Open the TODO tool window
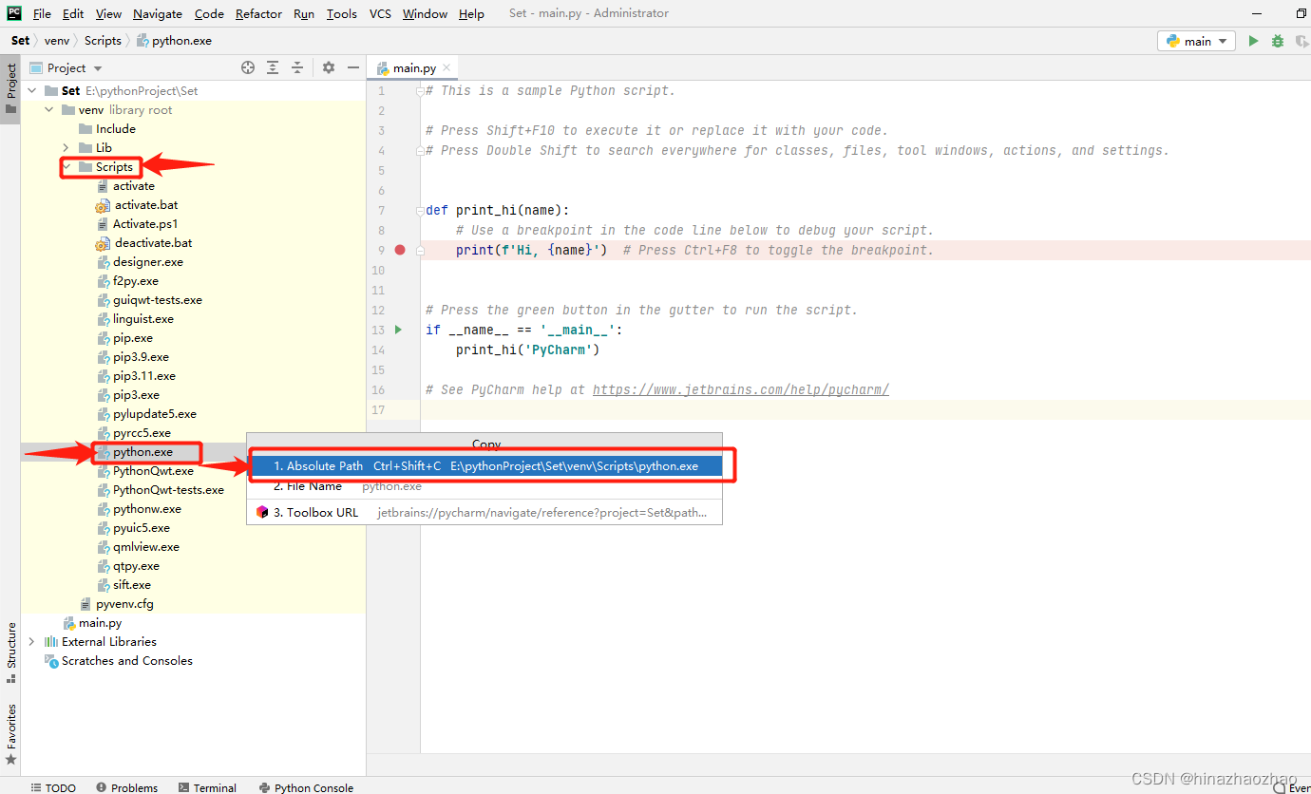This screenshot has height=794, width=1311. [53, 787]
